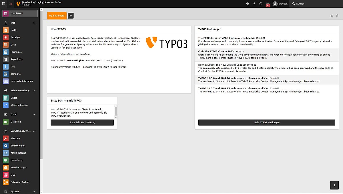
Task: Click the TYPO3 Meldungen widget title
Action: point(210,29)
